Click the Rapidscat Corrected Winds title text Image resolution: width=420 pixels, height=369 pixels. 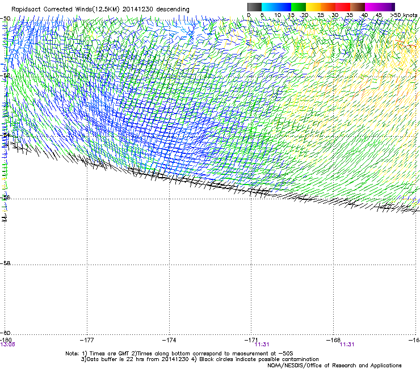coord(100,10)
